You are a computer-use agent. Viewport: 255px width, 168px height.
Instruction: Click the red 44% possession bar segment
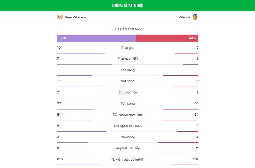[x=167, y=38]
